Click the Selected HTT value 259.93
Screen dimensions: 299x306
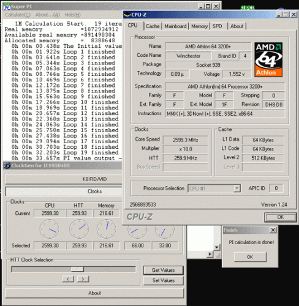point(80,245)
